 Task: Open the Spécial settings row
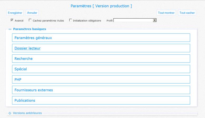tap(101, 69)
